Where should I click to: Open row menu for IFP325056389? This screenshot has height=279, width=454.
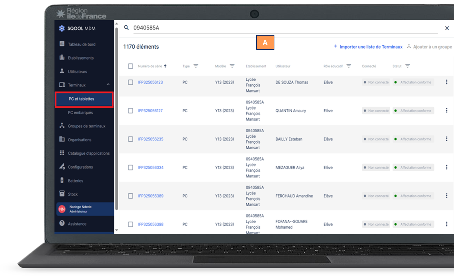click(x=446, y=196)
